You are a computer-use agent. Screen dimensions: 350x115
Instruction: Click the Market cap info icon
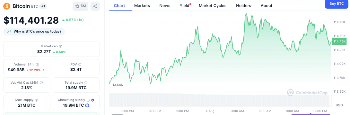[61, 46]
